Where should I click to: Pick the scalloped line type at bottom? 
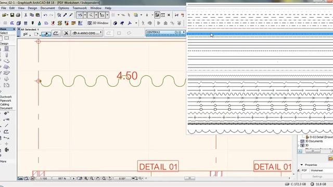click(260, 131)
